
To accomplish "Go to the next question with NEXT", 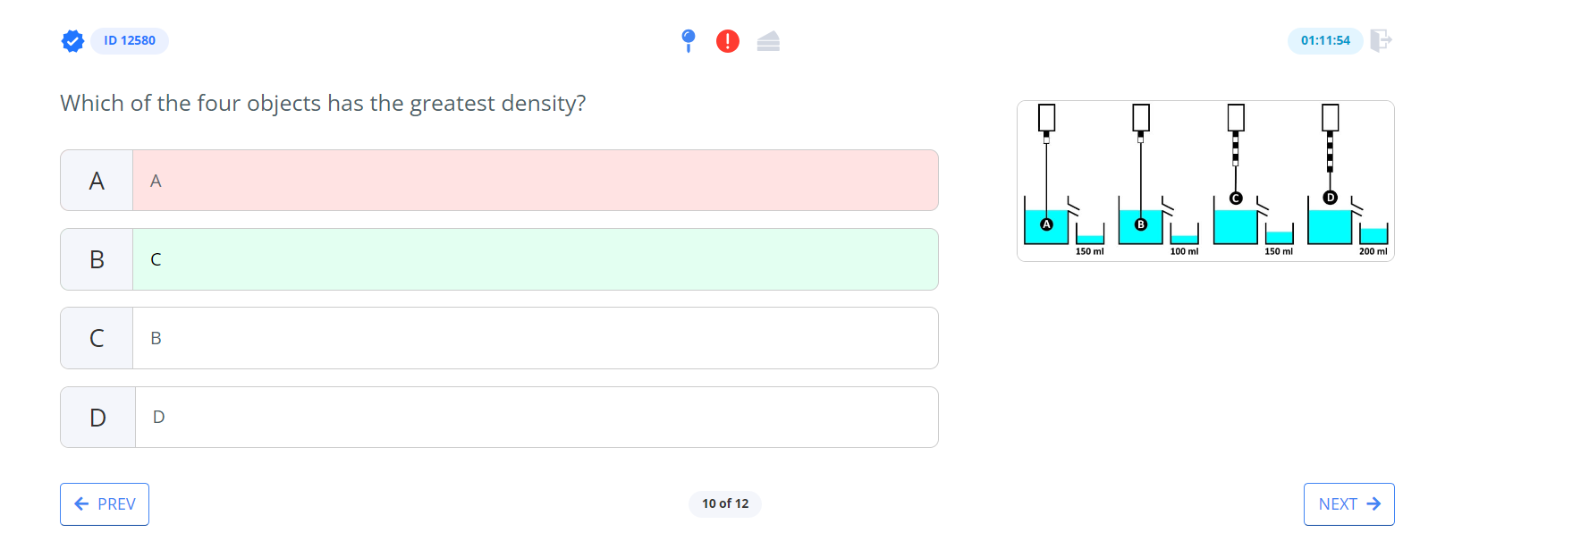I will [1348, 503].
